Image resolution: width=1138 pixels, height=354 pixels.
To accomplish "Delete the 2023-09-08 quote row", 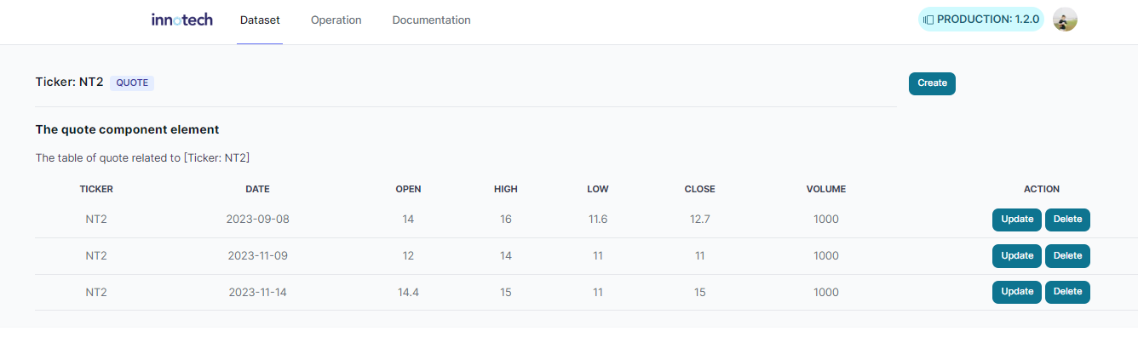I will coord(1067,220).
